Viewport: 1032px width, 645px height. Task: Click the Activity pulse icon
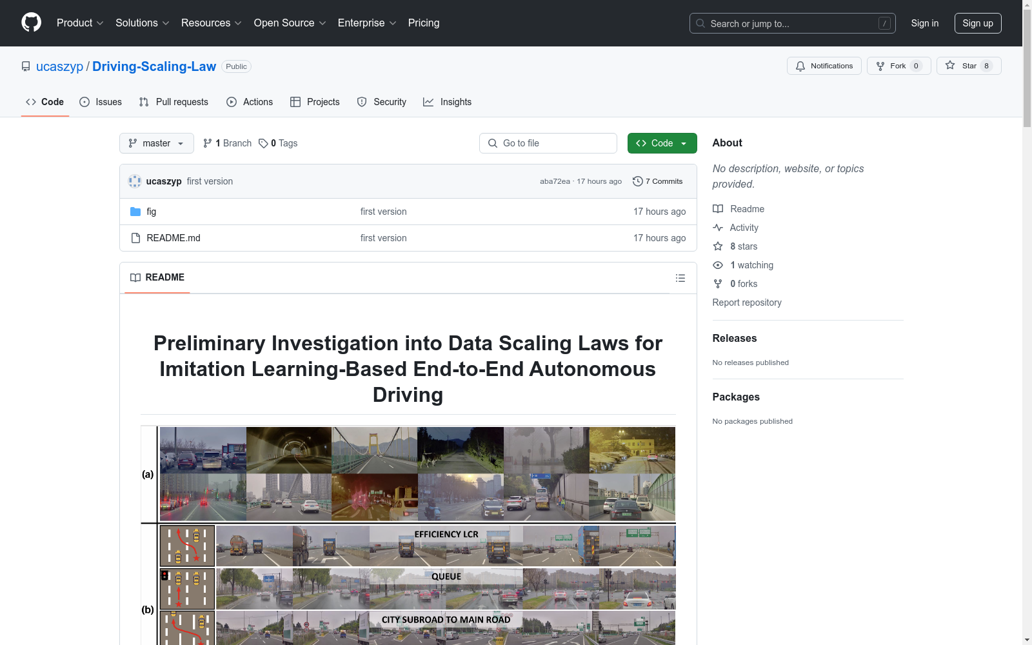click(x=718, y=228)
